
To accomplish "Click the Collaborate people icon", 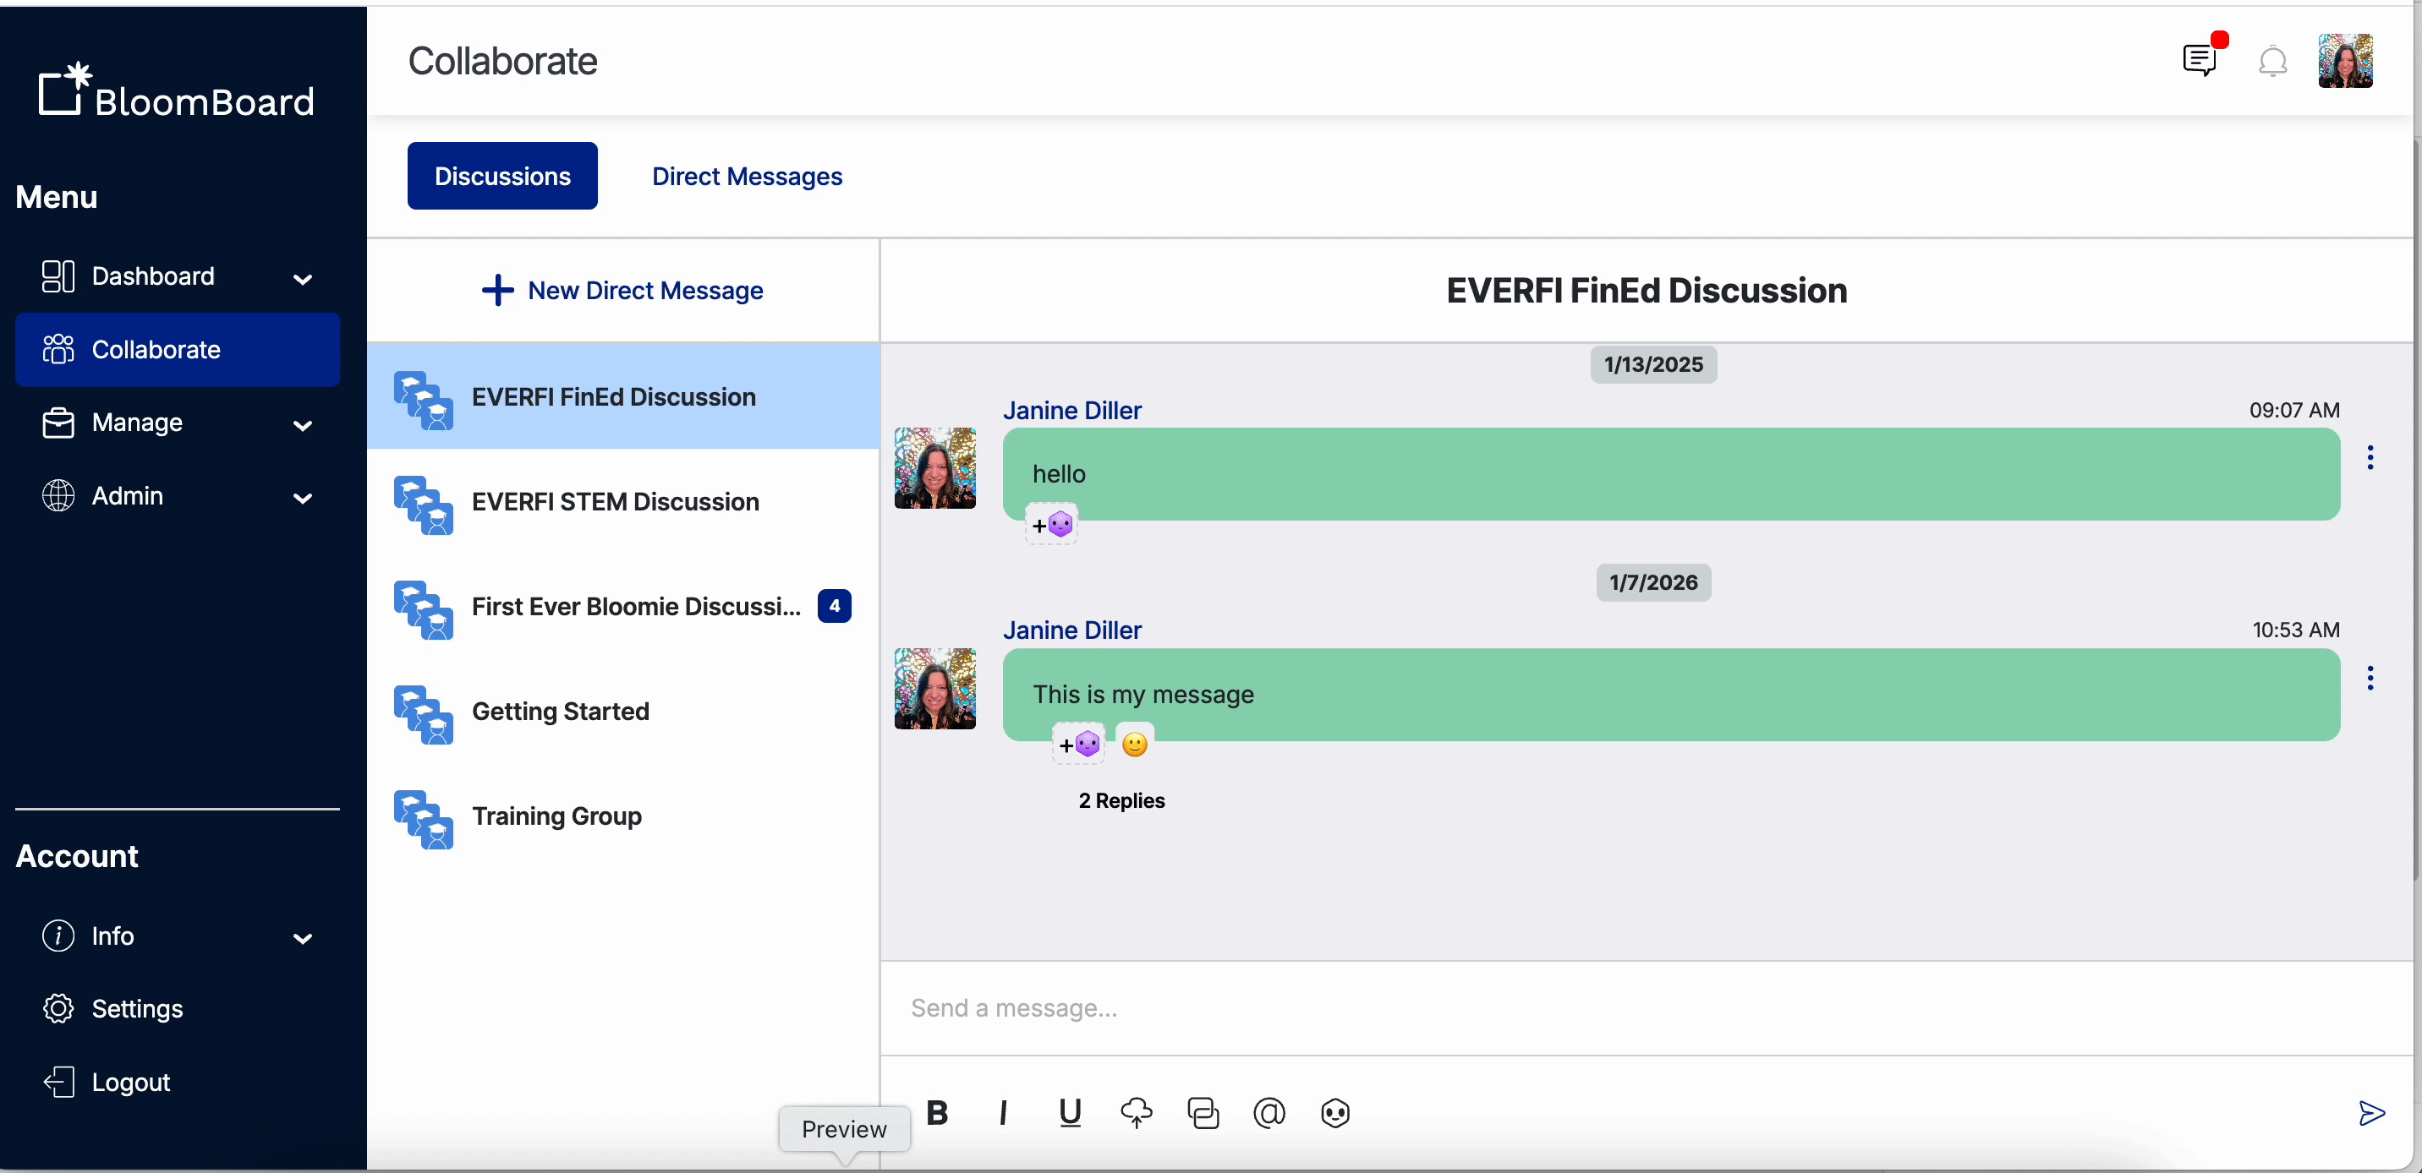I will 58,350.
